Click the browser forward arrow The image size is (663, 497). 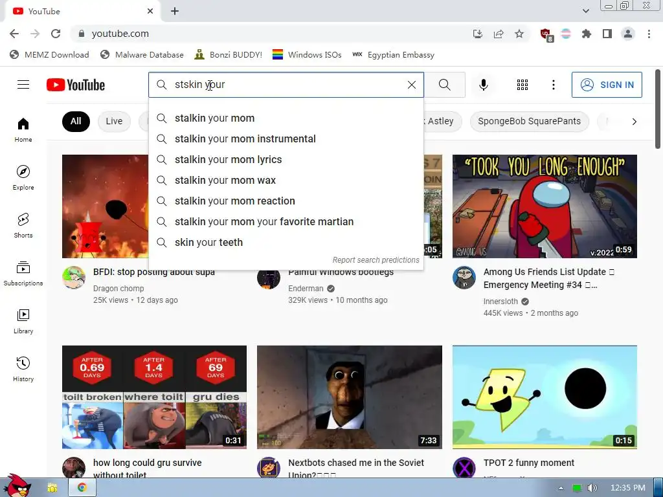[x=35, y=34]
